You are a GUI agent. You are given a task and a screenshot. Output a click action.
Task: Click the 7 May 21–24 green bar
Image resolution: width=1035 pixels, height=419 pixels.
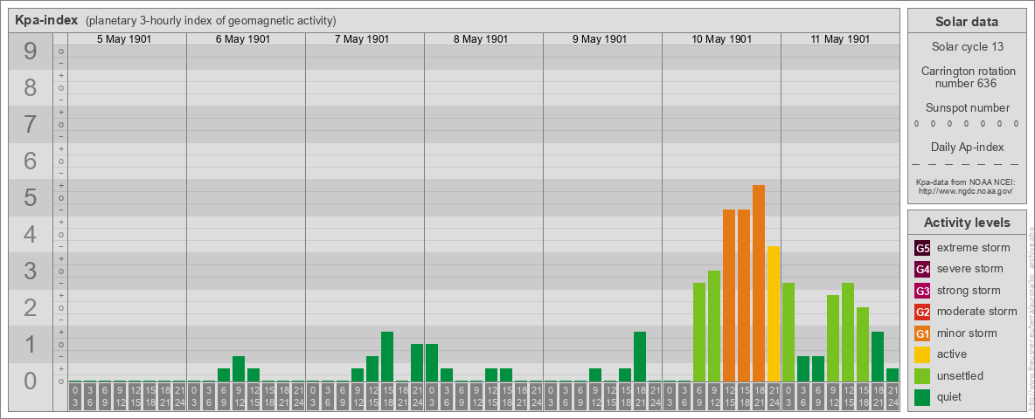click(x=417, y=363)
